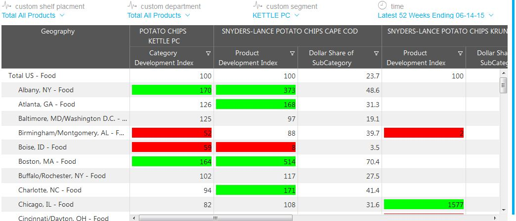The image size is (516, 221).
Task: Click pulse icon beside custom shelf placment
Action: tap(6, 6)
